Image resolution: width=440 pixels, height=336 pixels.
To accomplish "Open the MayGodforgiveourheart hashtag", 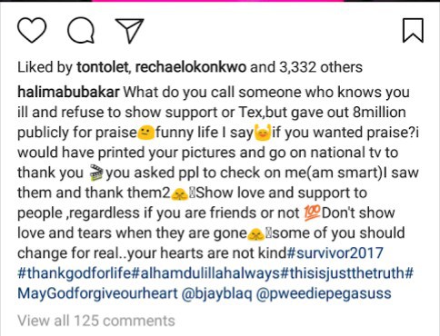I will coord(97,293).
